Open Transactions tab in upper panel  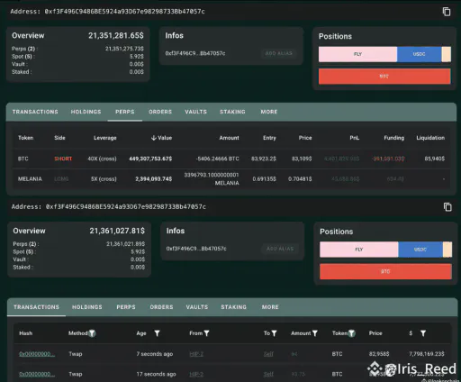35,112
